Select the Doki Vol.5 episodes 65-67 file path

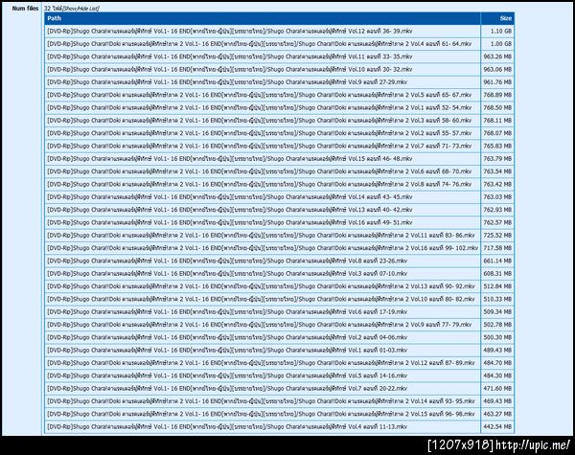[260, 95]
